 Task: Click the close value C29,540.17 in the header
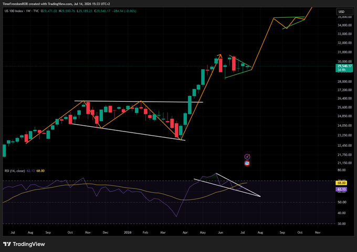[102, 11]
